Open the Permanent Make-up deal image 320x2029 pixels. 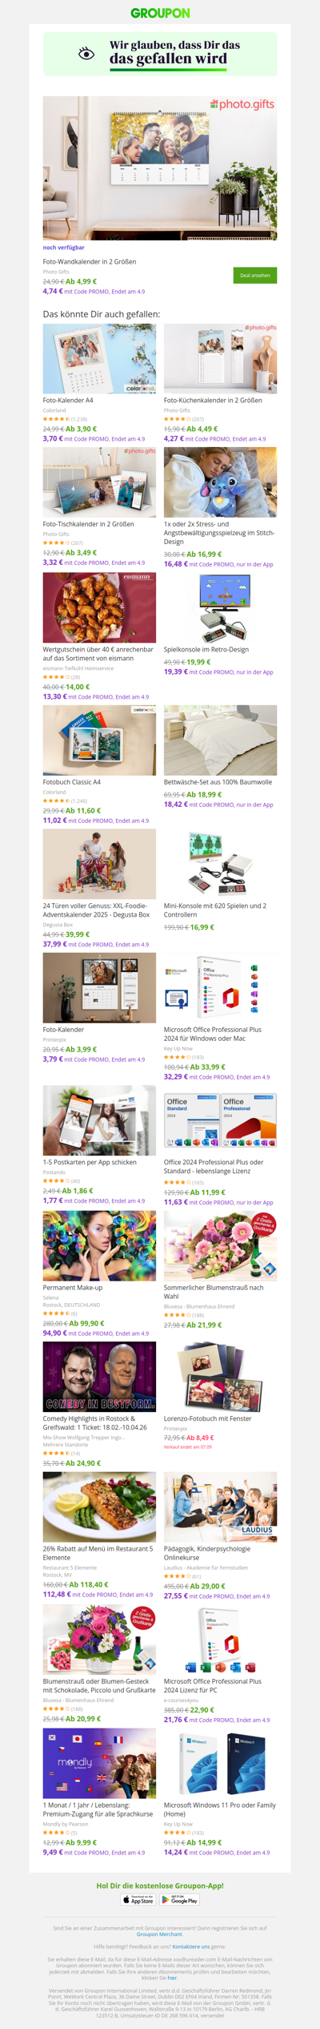99,1245
